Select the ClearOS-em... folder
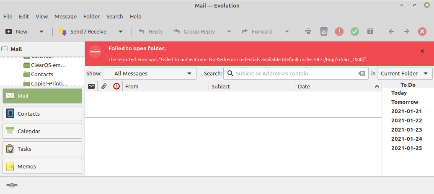Viewport: 434px width, 194px height. (45, 66)
